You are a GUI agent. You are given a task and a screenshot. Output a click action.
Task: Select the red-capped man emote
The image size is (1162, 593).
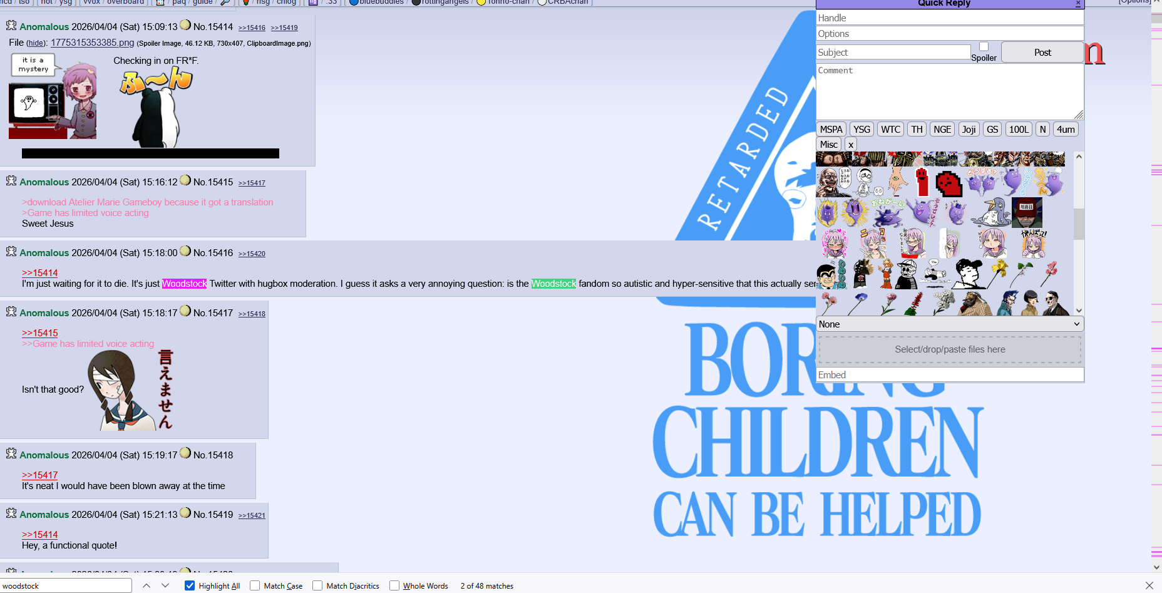1027,213
